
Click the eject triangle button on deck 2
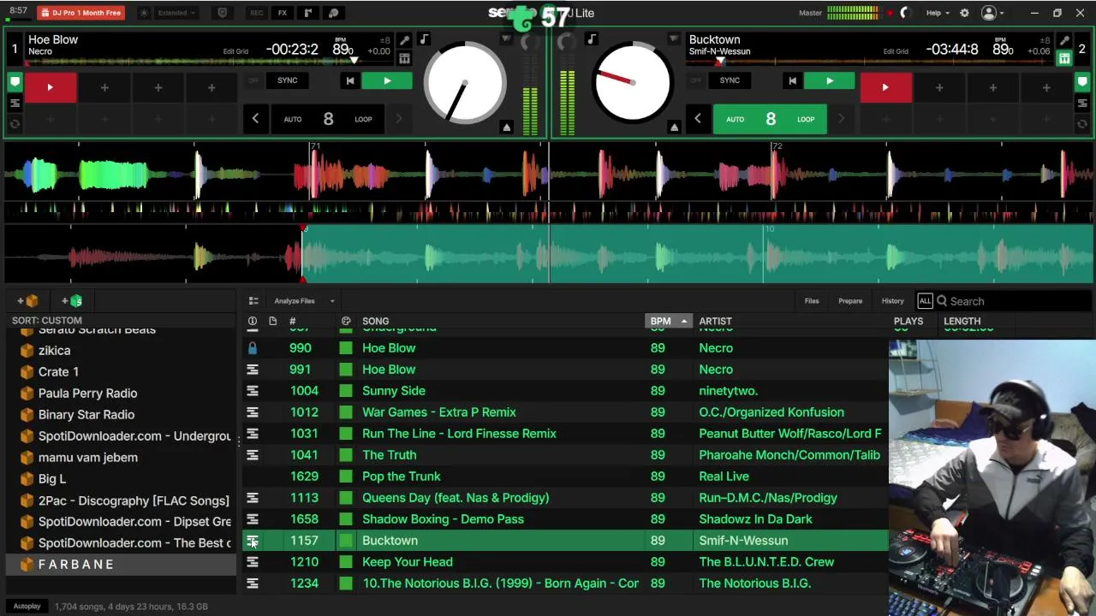click(674, 127)
